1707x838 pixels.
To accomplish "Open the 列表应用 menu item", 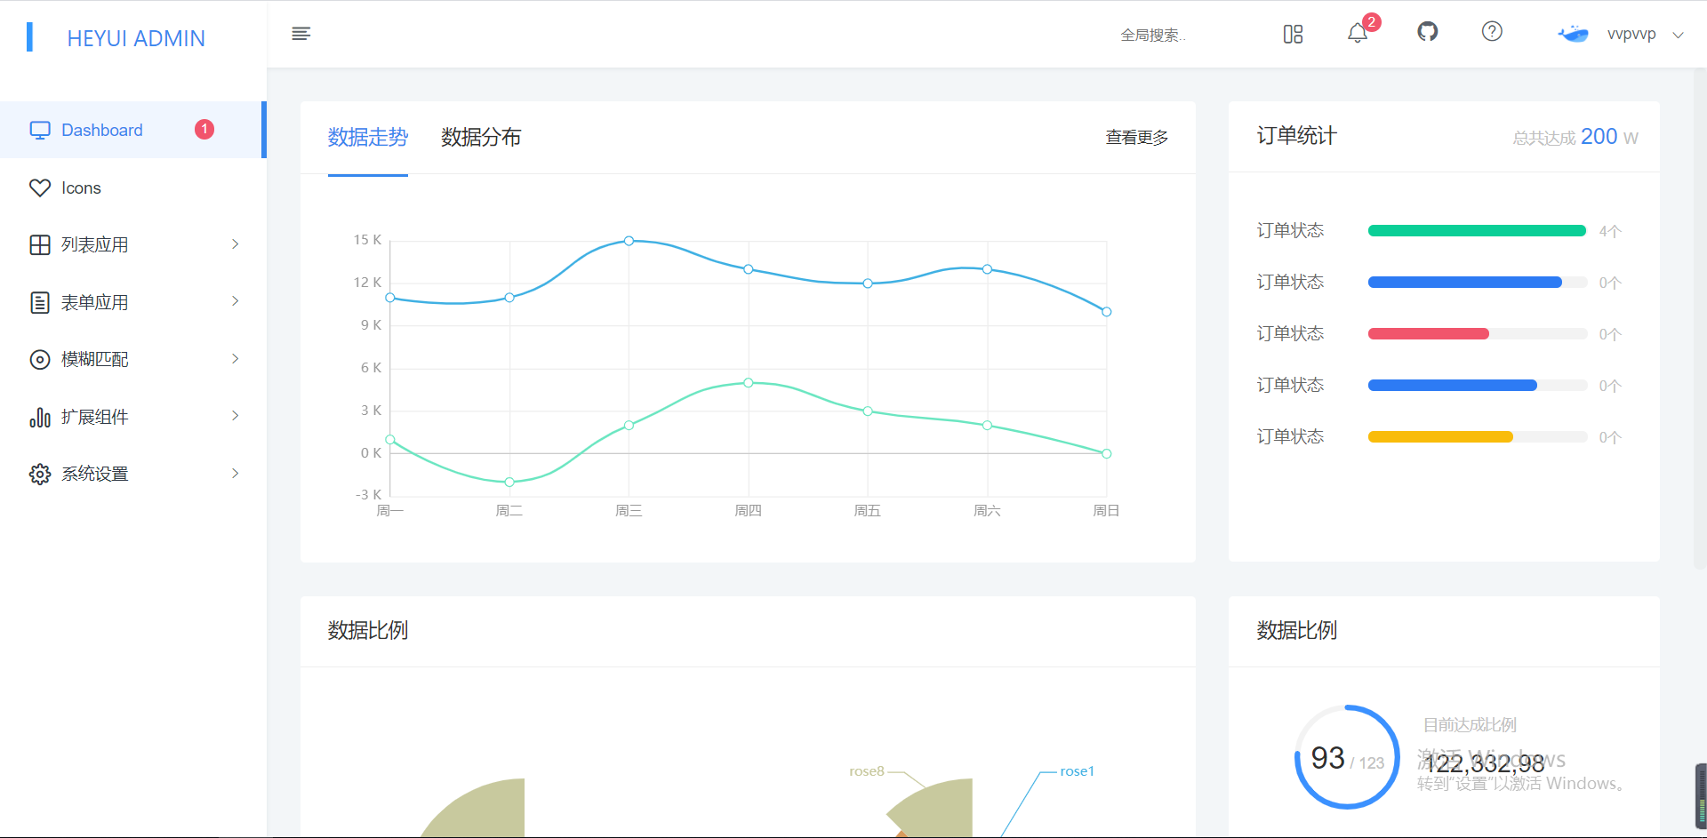I will [133, 245].
